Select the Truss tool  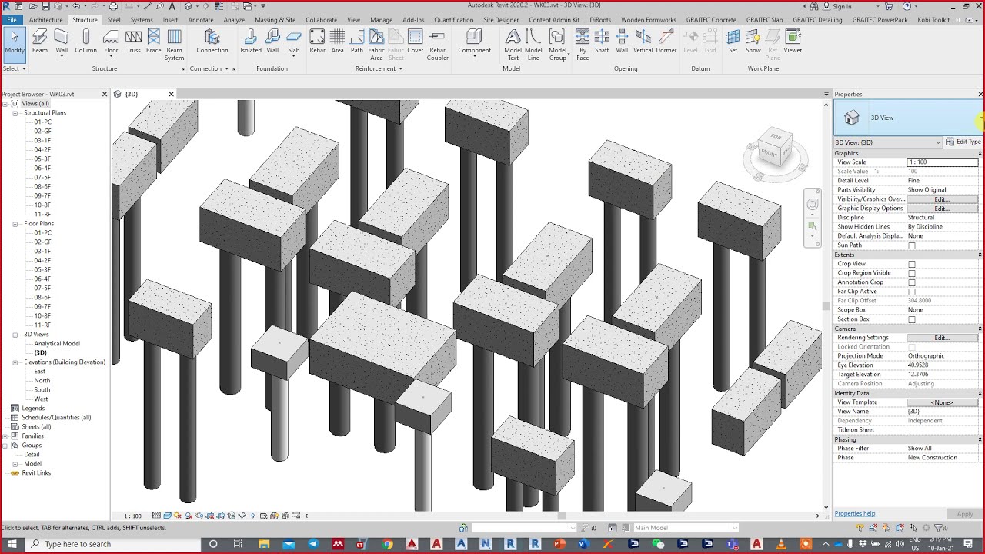point(134,42)
